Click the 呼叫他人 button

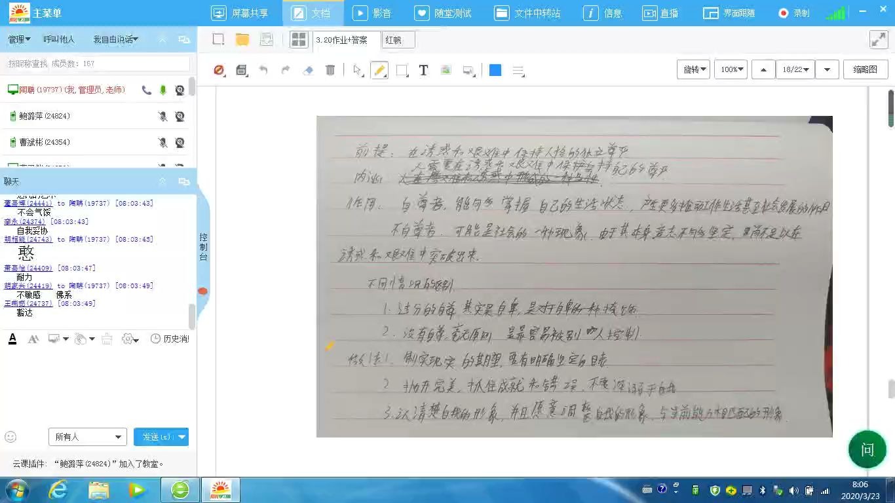click(x=59, y=39)
